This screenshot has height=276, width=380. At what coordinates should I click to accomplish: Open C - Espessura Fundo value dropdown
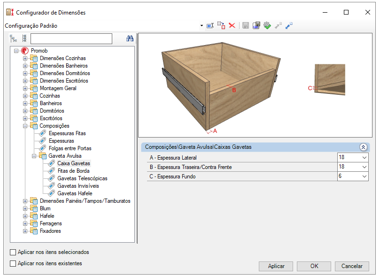pyautogui.click(x=364, y=176)
